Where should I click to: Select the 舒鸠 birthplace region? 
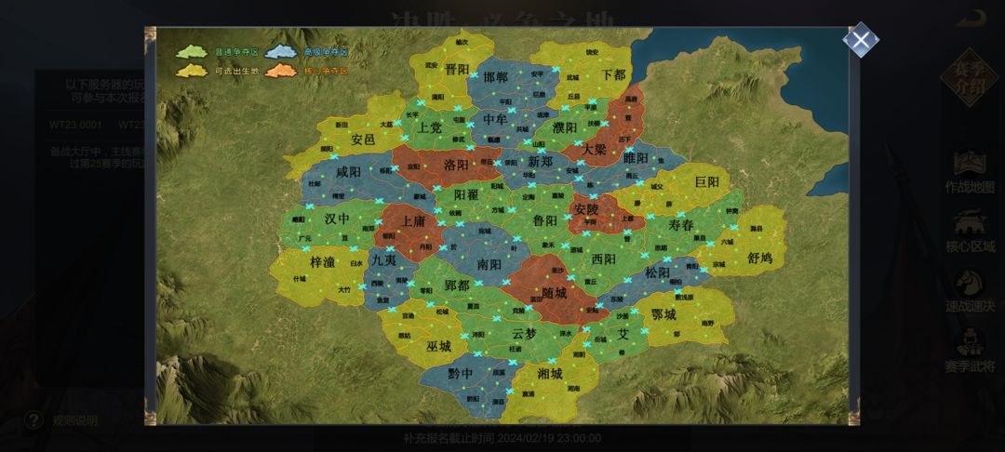760,258
